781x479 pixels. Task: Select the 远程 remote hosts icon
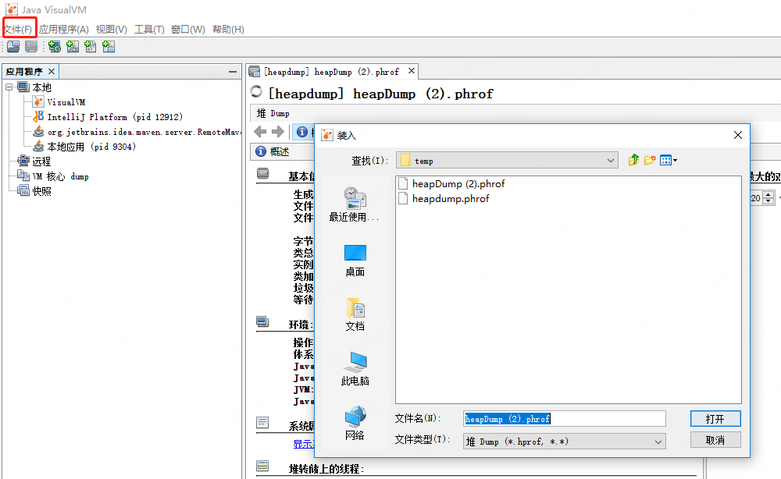(x=23, y=161)
